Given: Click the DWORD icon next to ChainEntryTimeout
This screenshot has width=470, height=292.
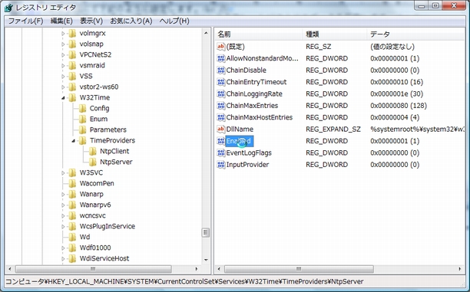Looking at the screenshot, I should pyautogui.click(x=221, y=82).
